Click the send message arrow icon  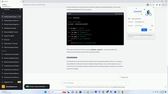click(x=126, y=83)
